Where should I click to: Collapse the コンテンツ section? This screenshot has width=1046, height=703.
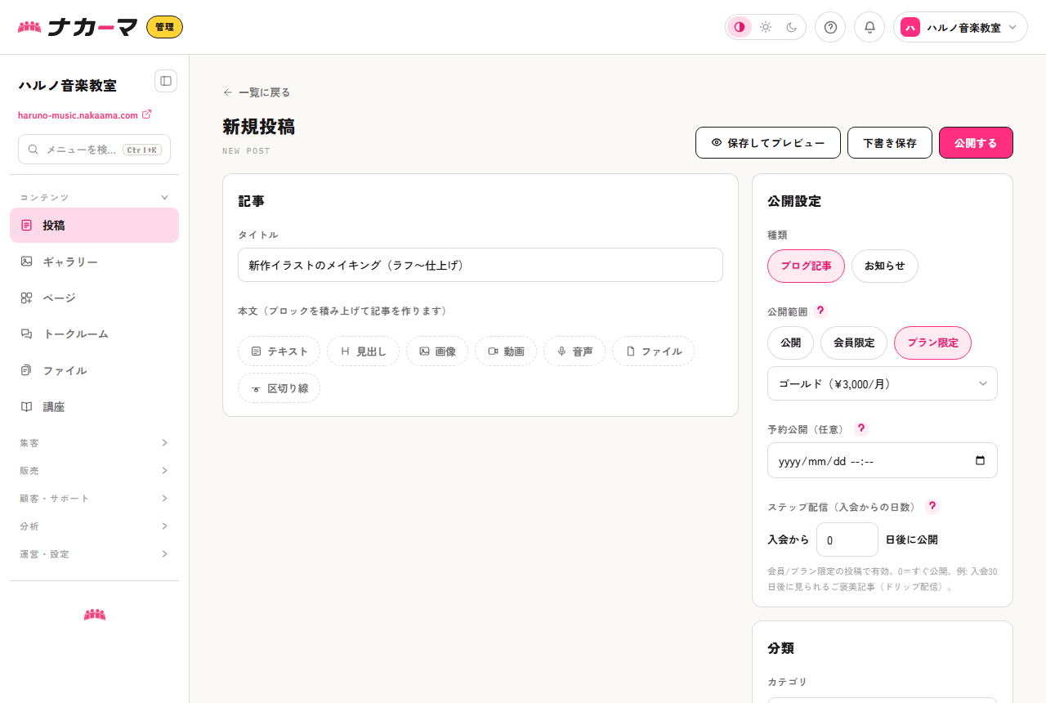(x=94, y=197)
